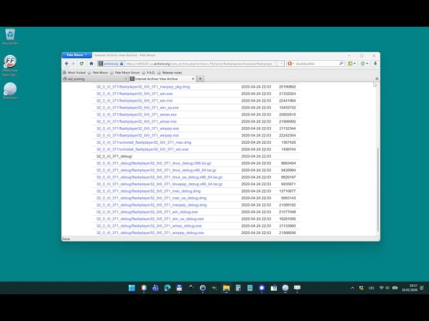Select file size 21332024 of win.exe
Screen dimensions: 429x321
[288, 94]
